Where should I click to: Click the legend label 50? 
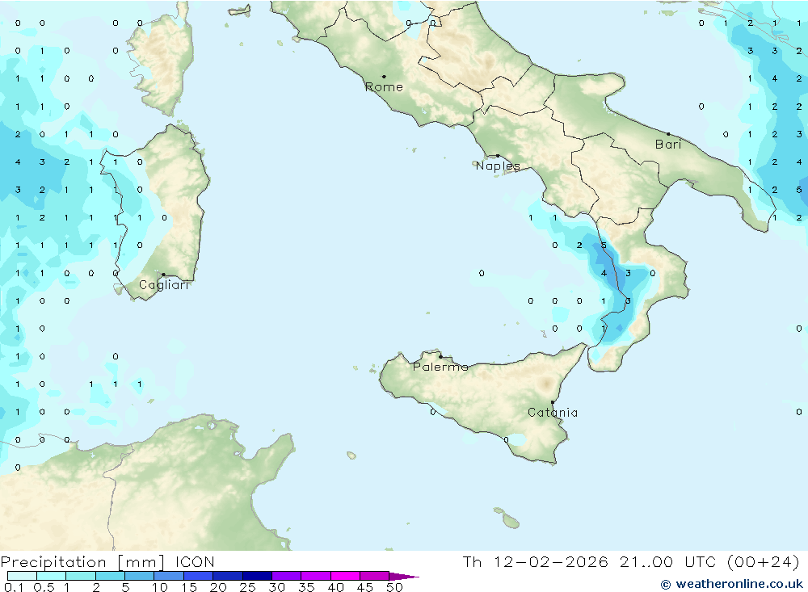395,587
